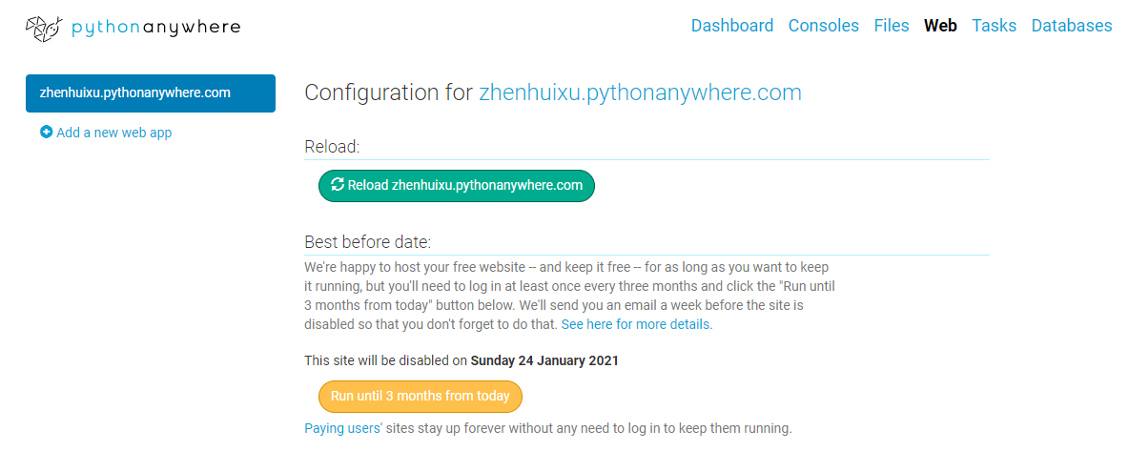The height and width of the screenshot is (472, 1129).
Task: Click the circular plus icon beside Add web app
Action: (x=46, y=133)
